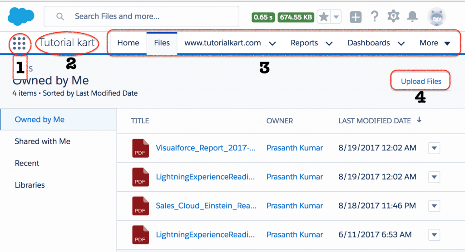Open row actions for Visualforce_Report file
The height and width of the screenshot is (252, 465).
[434, 148]
